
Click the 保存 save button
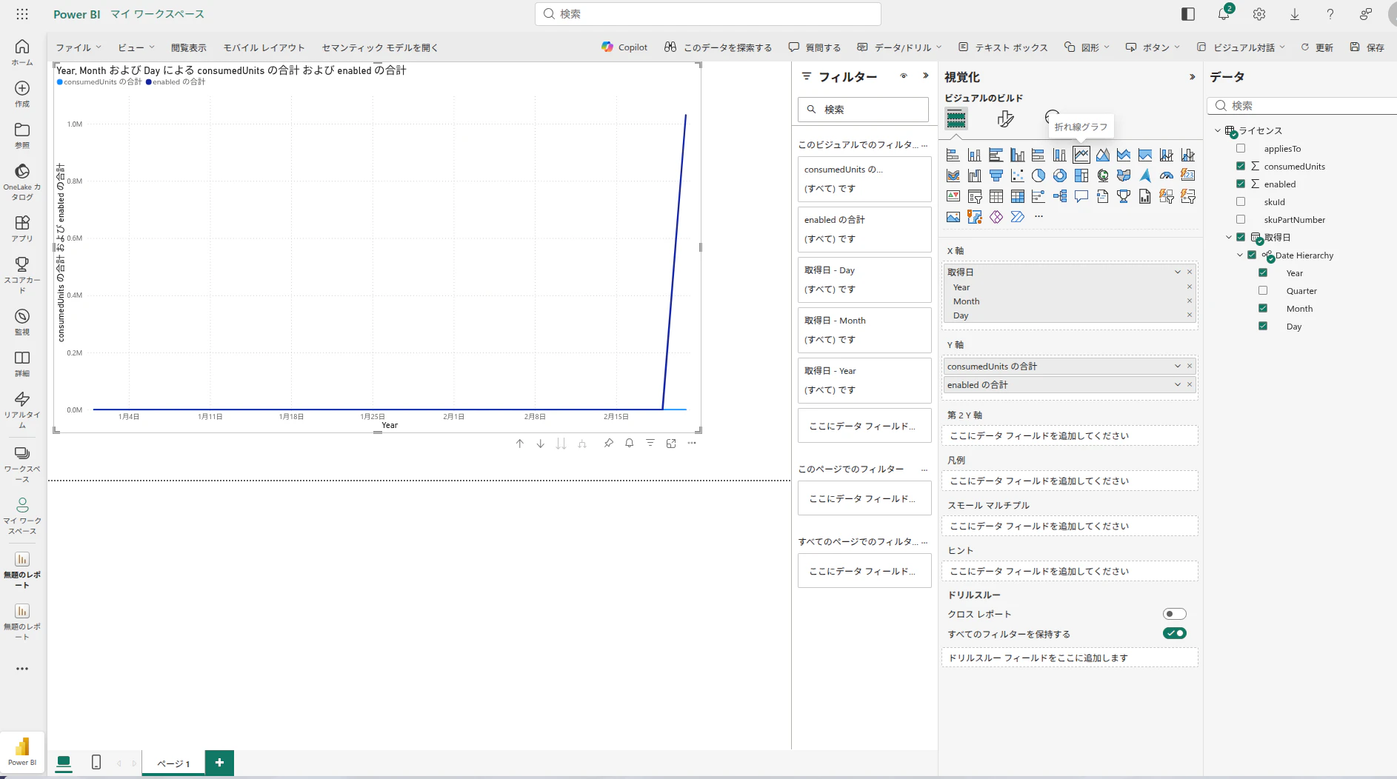(x=1367, y=47)
